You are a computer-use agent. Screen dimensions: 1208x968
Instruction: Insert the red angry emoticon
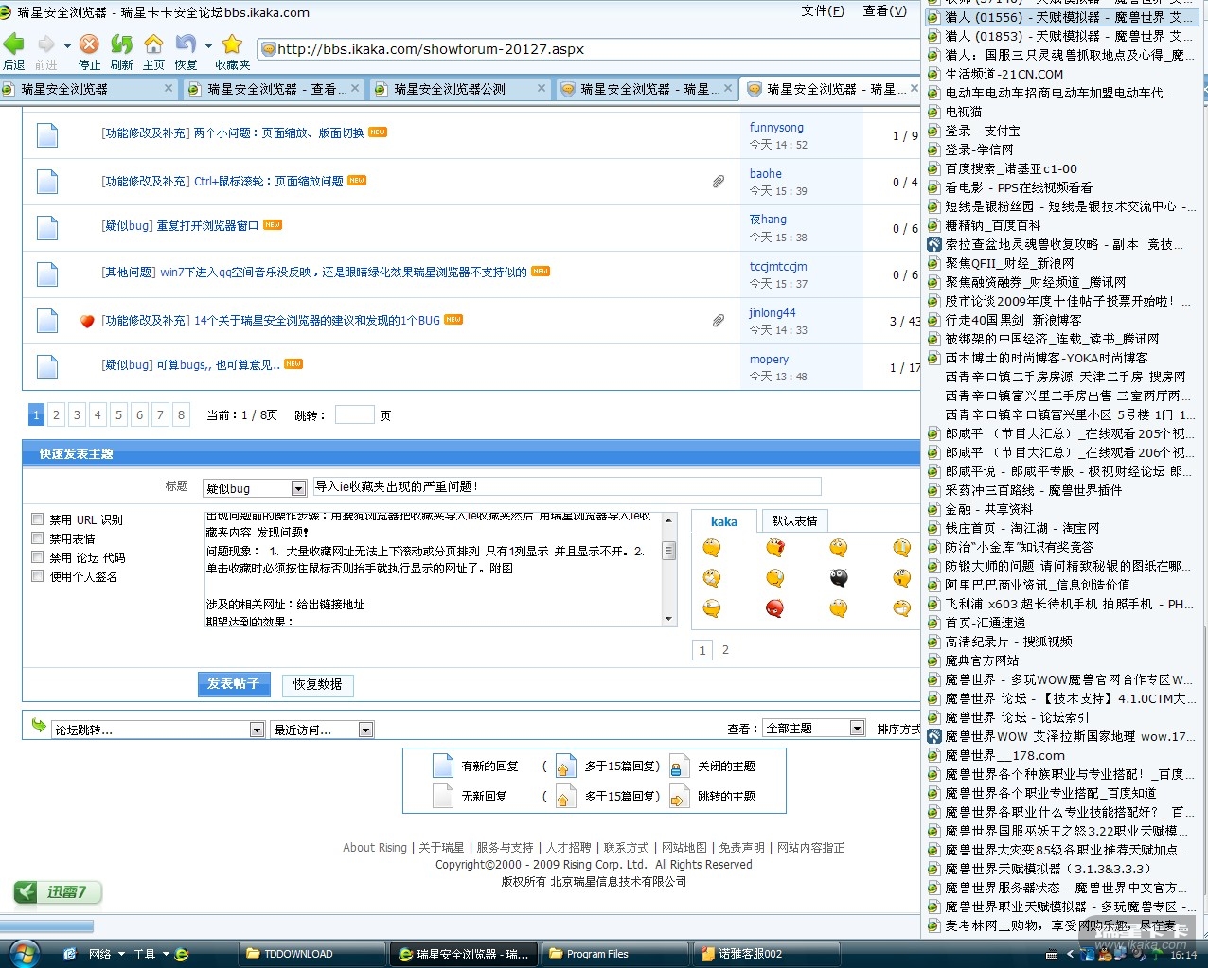point(774,608)
